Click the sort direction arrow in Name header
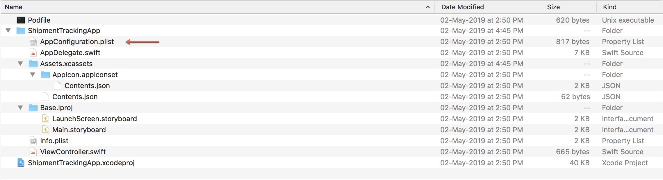The width and height of the screenshot is (663, 180). (x=427, y=7)
